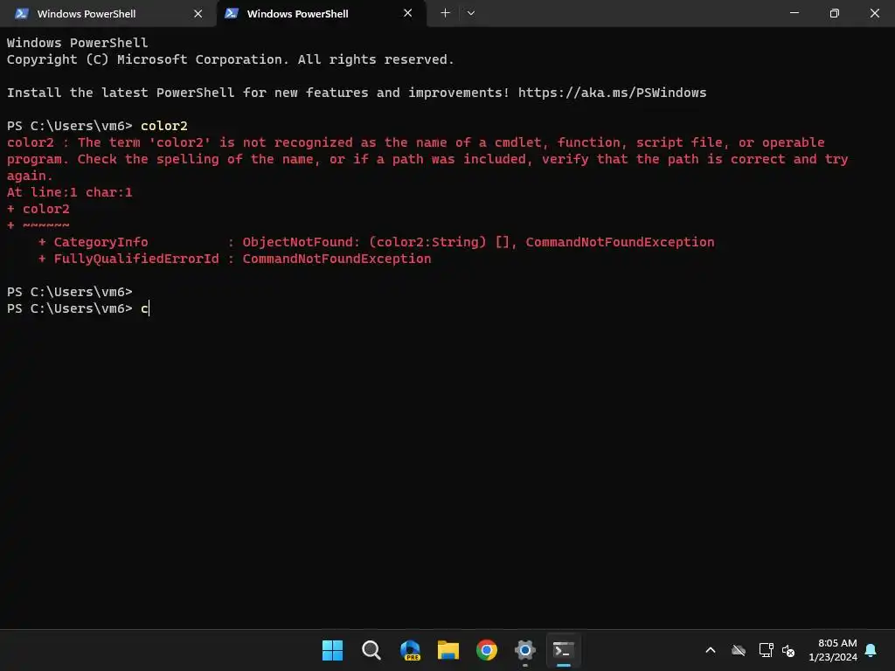Image resolution: width=895 pixels, height=671 pixels.
Task: Click the Terminal icon in taskbar
Action: click(564, 650)
